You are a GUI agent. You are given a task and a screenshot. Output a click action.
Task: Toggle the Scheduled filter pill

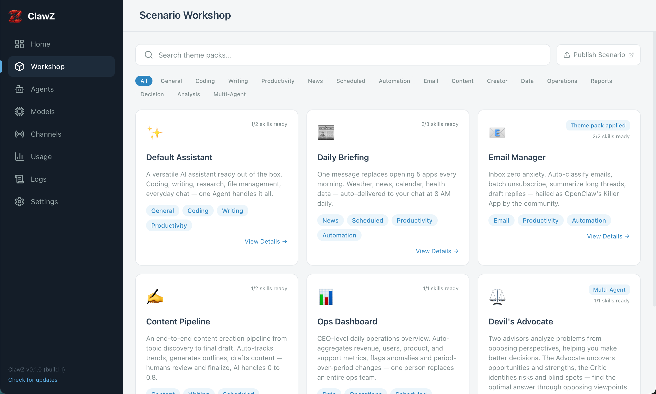[x=351, y=81]
